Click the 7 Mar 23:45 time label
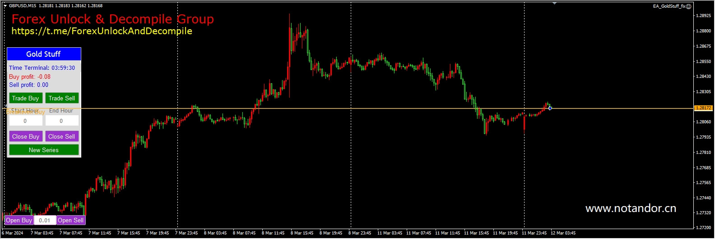The height and width of the screenshot is (239, 715). [186, 233]
